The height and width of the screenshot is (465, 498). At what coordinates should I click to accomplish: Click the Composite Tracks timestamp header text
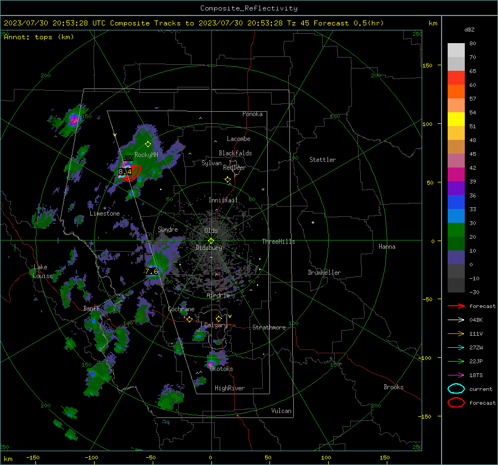coord(194,23)
